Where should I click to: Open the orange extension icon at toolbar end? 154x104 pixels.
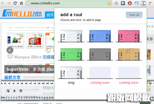point(150,3)
